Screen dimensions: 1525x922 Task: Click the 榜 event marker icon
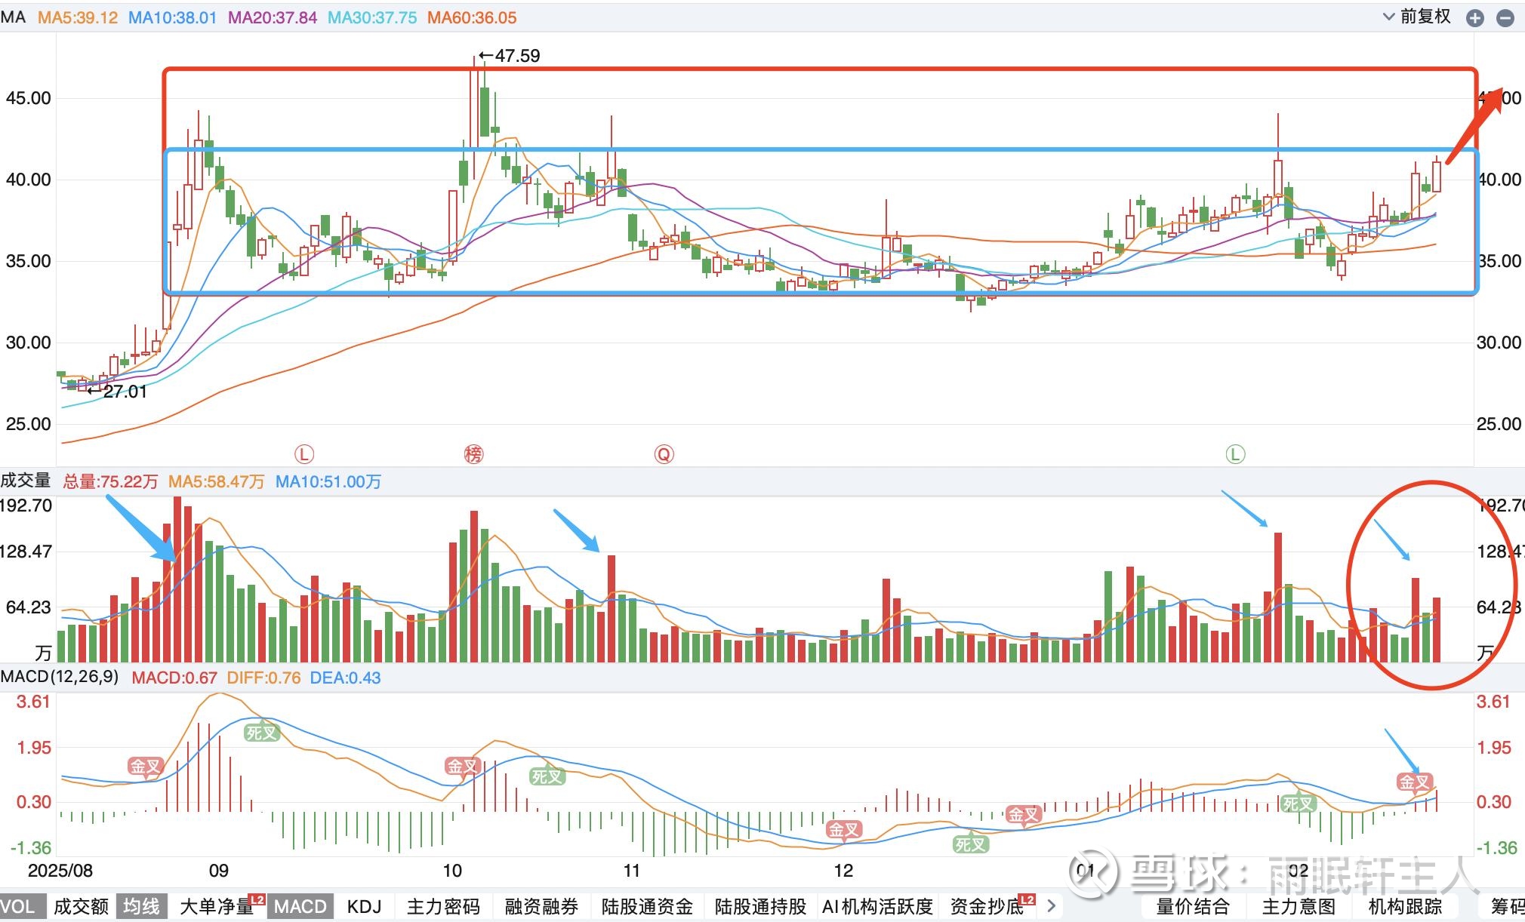pyautogui.click(x=473, y=454)
